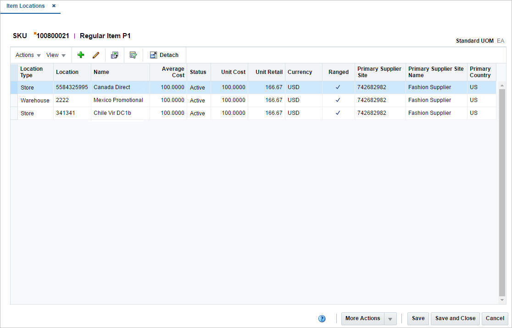
Task: Click Warehouse location type cell
Action: (35, 101)
